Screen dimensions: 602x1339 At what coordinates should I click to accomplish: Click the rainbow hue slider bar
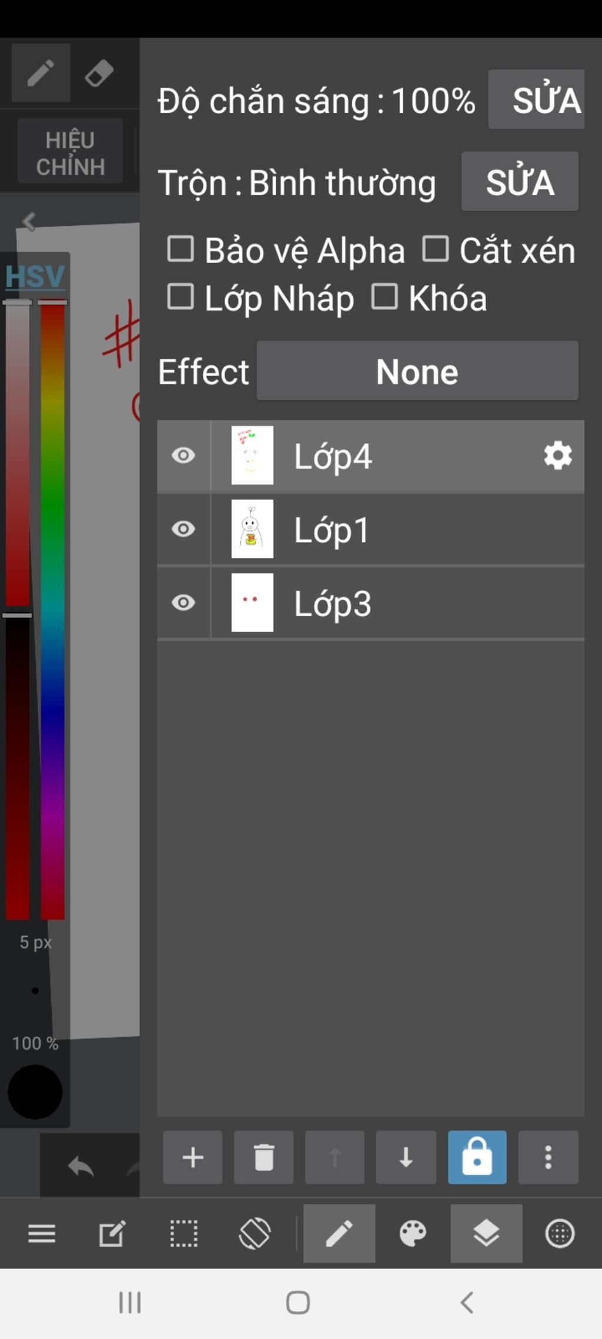(52, 609)
